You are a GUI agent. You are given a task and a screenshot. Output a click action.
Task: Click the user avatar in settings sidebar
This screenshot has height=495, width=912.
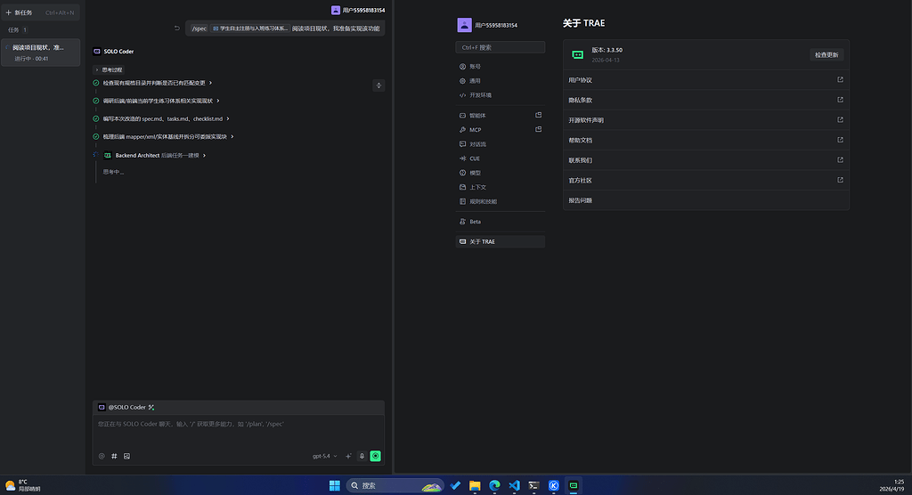[x=464, y=25]
